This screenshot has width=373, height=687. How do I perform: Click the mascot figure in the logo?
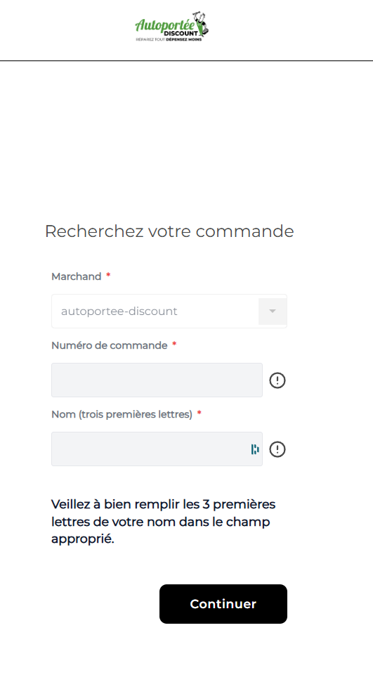pos(202,24)
